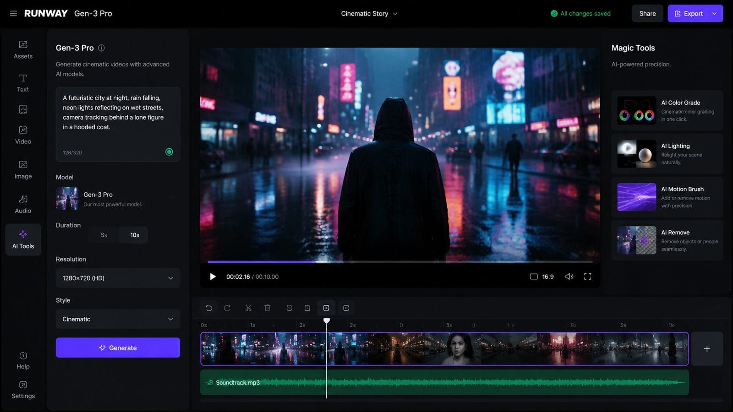Open the Assets panel
Viewport: 733px width, 412px height.
coord(23,49)
